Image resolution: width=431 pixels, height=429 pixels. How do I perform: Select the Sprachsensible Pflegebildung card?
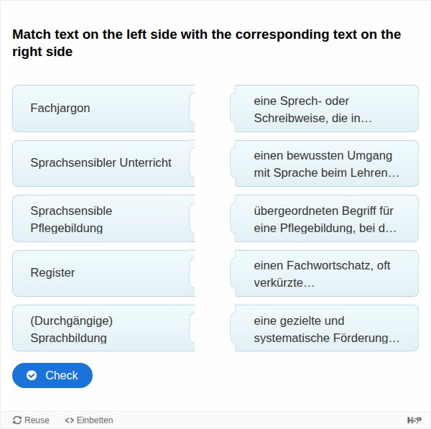[x=101, y=219]
